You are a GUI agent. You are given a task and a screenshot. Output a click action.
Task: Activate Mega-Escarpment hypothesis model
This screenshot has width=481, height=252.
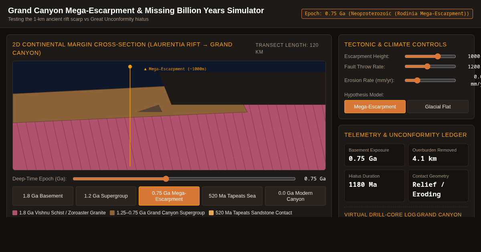pyautogui.click(x=375, y=106)
